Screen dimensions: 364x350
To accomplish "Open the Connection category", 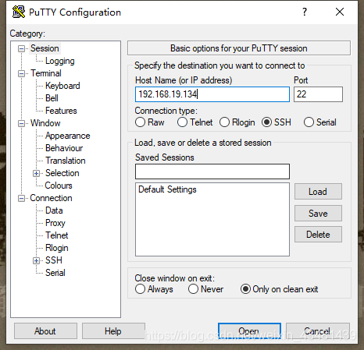I will 51,198.
